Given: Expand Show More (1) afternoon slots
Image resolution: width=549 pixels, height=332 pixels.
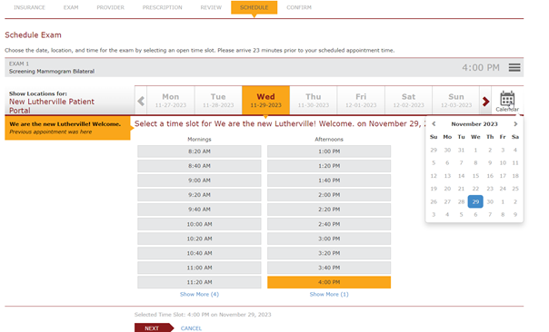Looking at the screenshot, I should [329, 294].
